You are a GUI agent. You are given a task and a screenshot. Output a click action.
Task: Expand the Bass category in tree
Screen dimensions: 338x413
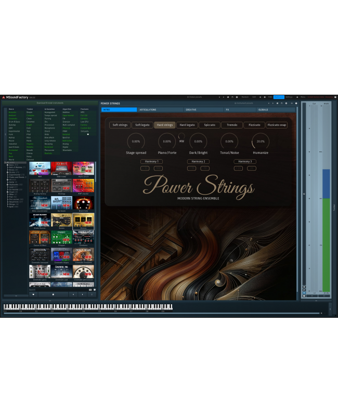coord(8,165)
